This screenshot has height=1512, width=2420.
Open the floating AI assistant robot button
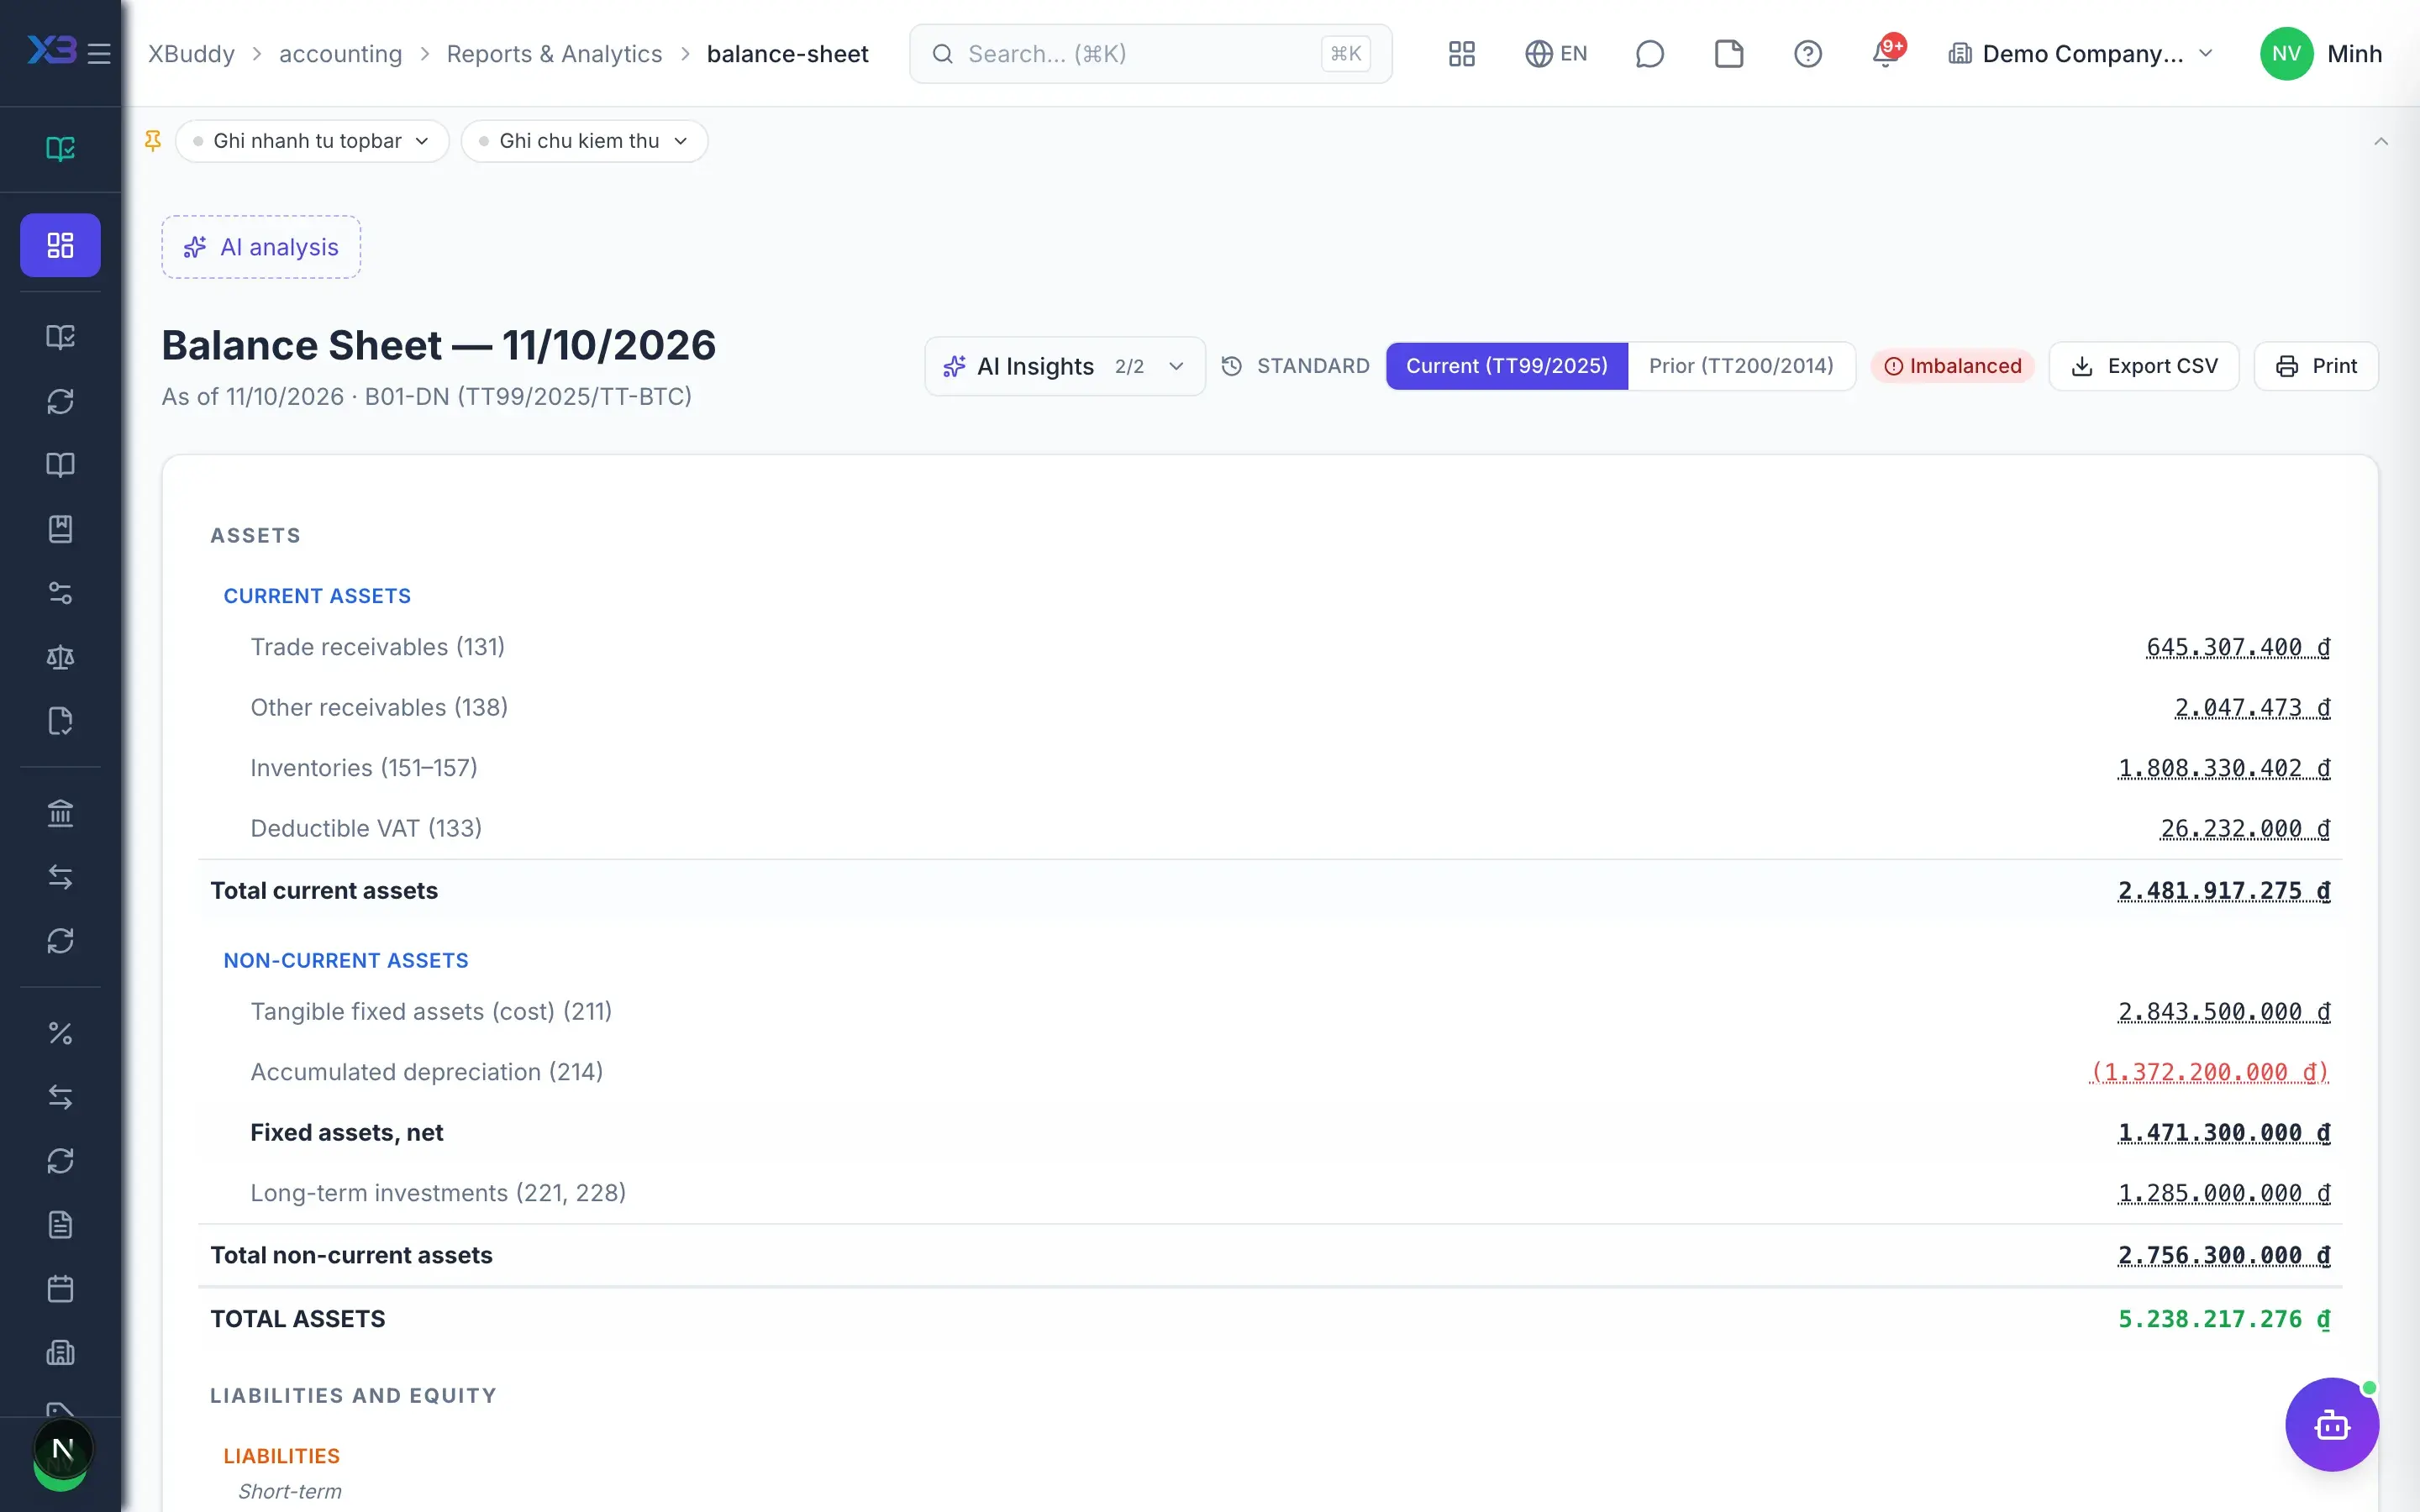2331,1424
